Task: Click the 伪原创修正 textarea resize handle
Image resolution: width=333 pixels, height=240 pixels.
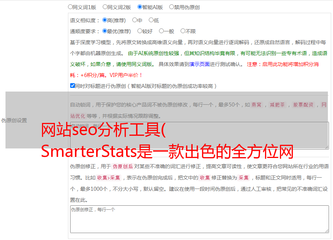Action: [x=327, y=231]
